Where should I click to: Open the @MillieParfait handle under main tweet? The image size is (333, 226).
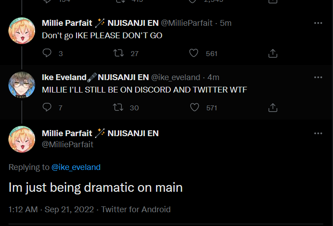(x=68, y=144)
